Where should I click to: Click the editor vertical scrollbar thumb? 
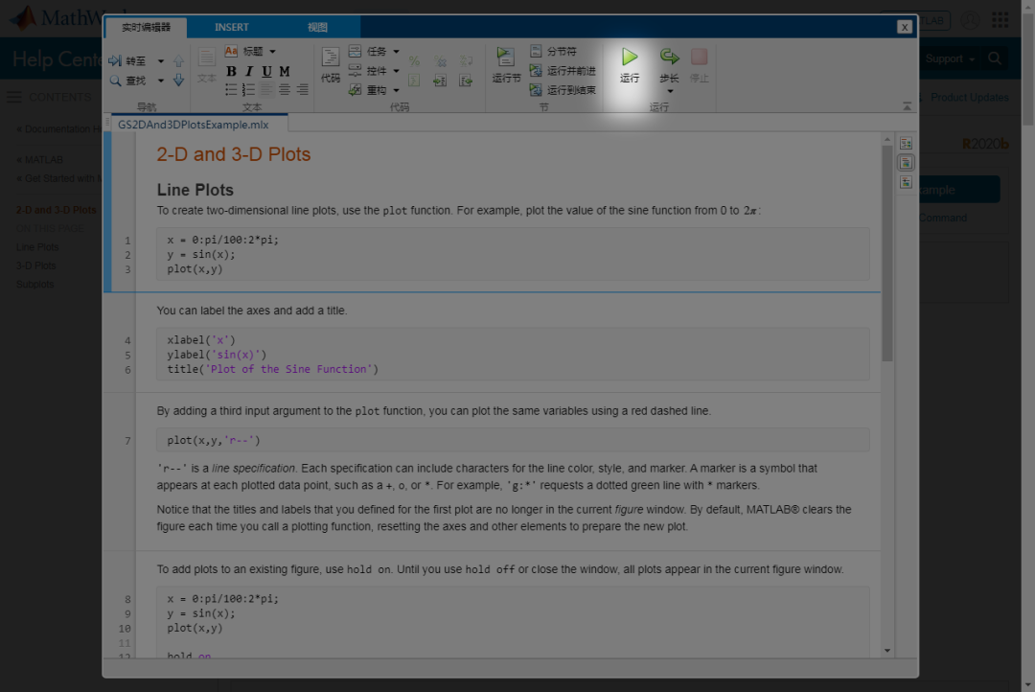coord(887,252)
